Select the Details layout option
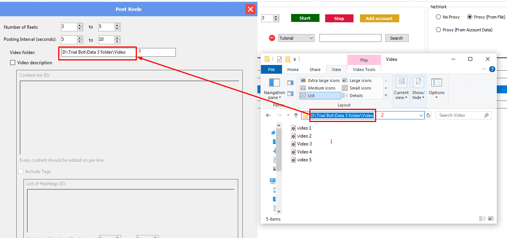507x238 pixels. point(352,96)
